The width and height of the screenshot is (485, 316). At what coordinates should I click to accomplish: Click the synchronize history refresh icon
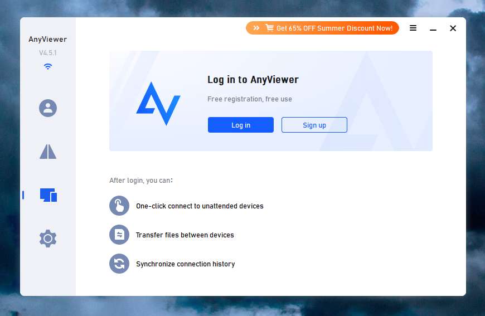(x=119, y=264)
